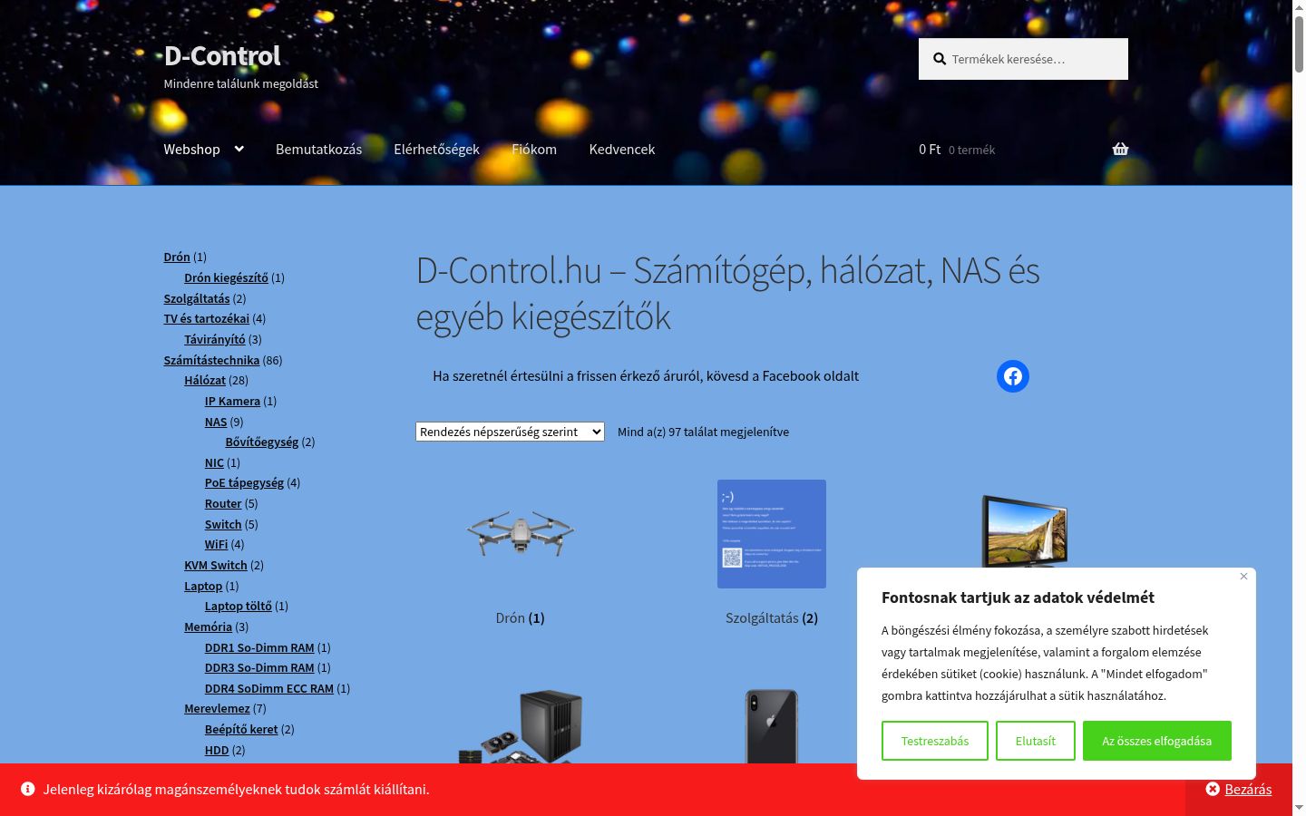This screenshot has height=816, width=1306.
Task: Click the Testreszabás cookie button
Action: pyautogui.click(x=935, y=741)
